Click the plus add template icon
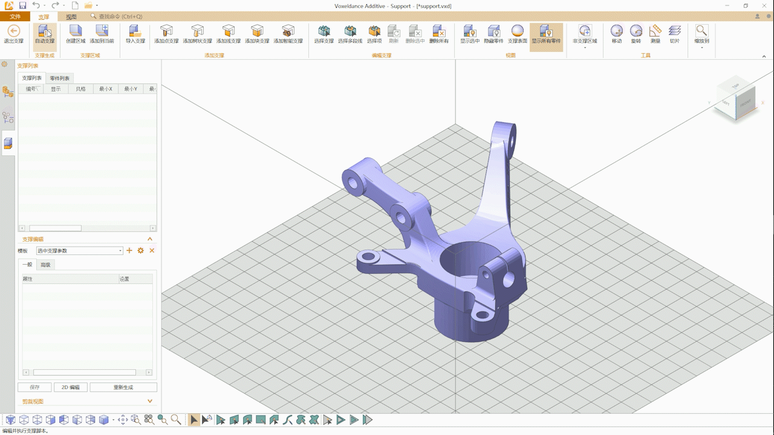This screenshot has height=435, width=774. [129, 251]
